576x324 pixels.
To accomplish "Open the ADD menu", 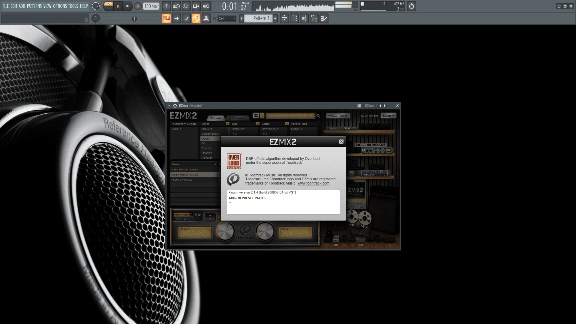I will [22, 6].
